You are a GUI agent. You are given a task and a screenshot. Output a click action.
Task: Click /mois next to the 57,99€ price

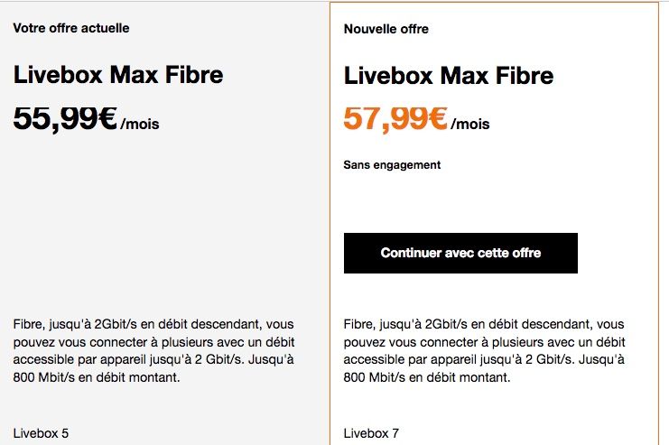[470, 124]
